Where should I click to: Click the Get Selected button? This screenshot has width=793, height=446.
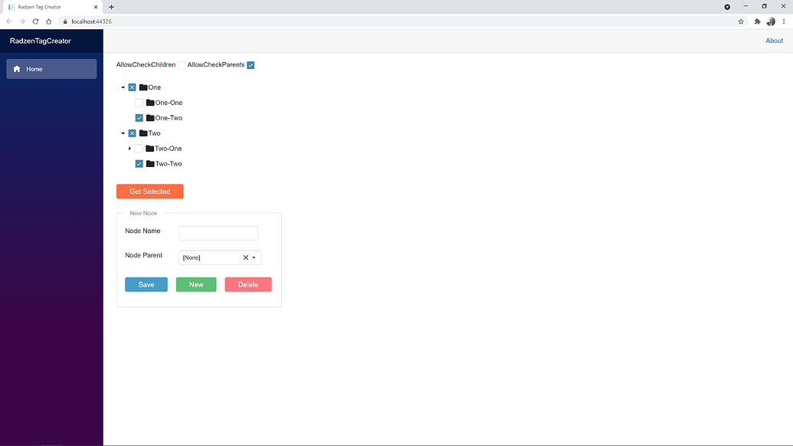coord(149,191)
